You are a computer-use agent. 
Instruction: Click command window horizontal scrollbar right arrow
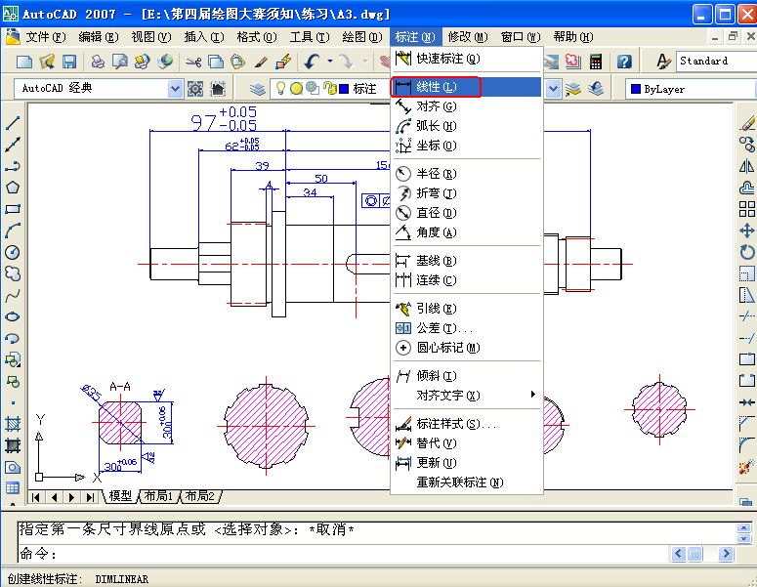[x=726, y=554]
